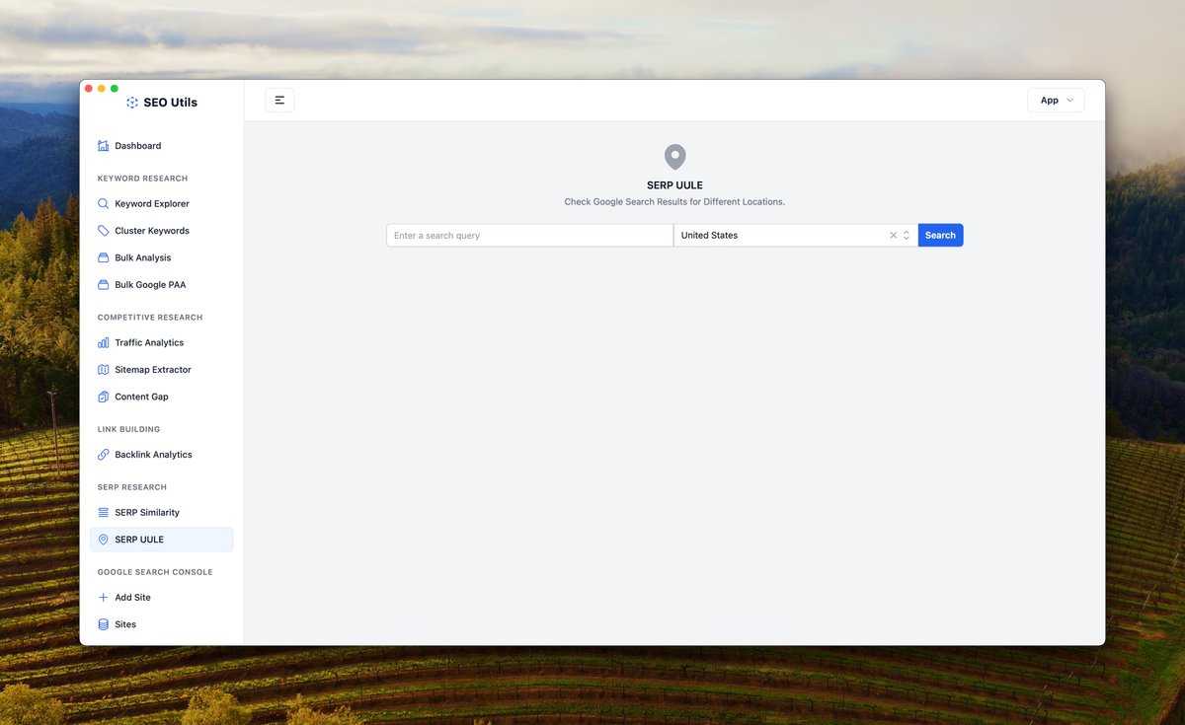This screenshot has width=1185, height=725.
Task: Open Cluster Keywords page
Action: (x=162, y=231)
